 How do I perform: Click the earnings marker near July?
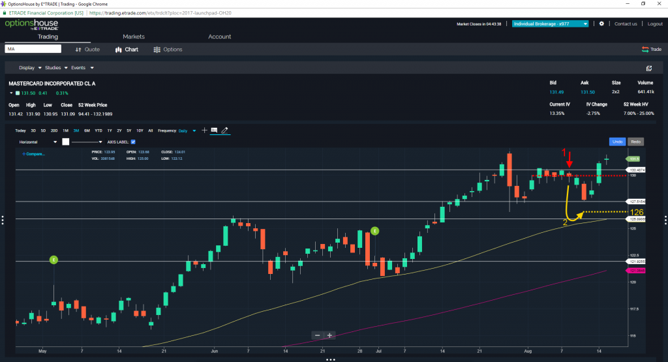point(375,231)
